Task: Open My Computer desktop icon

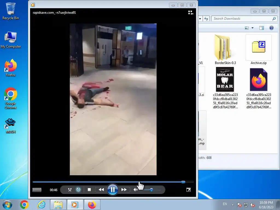Action: (11, 40)
